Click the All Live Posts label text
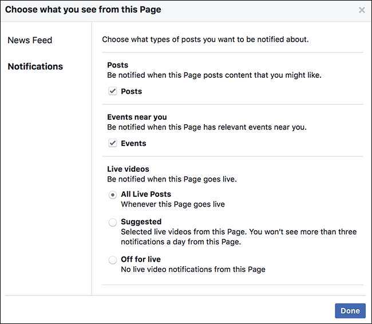The width and height of the screenshot is (372, 324). [x=146, y=194]
